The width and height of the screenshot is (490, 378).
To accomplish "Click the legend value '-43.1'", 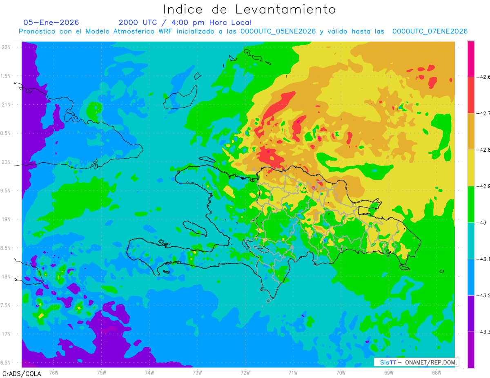I will 483,259.
